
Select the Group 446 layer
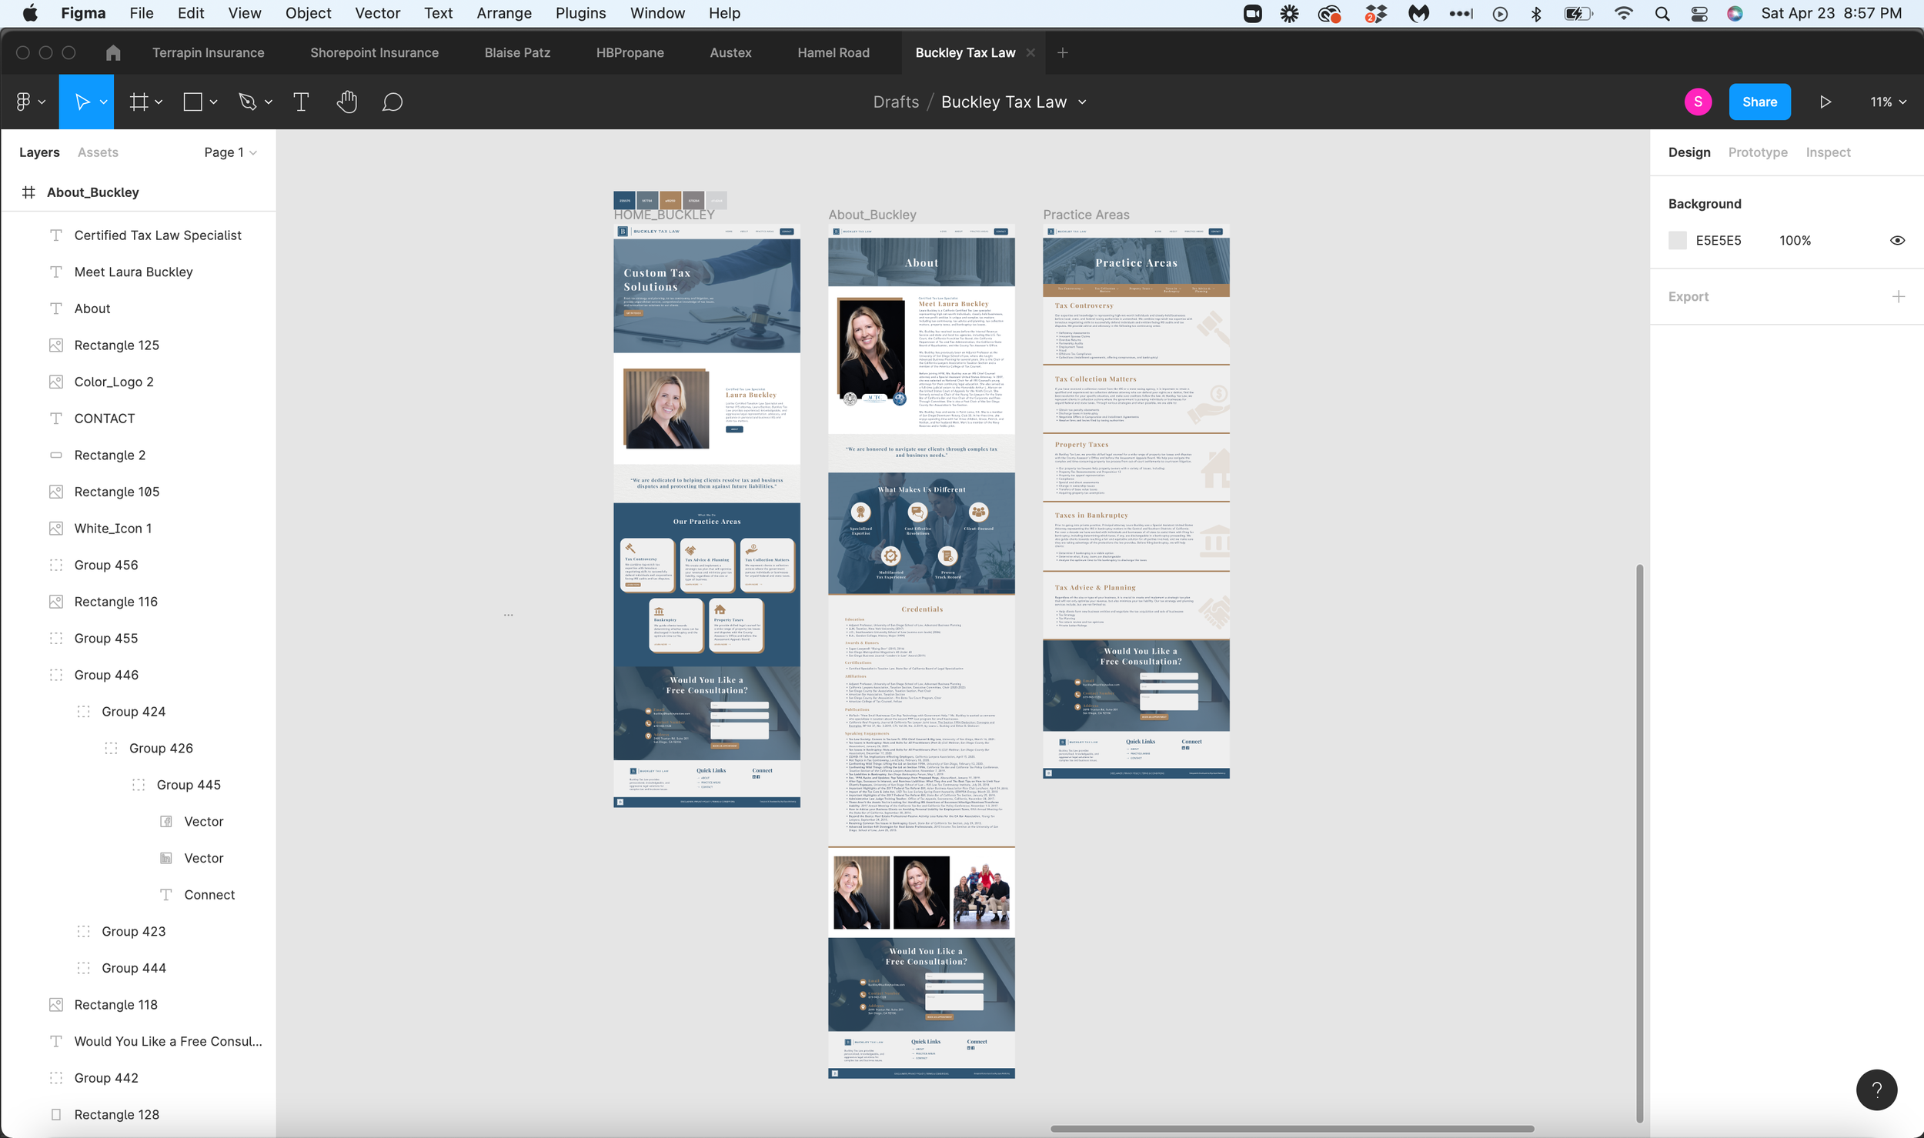(106, 675)
